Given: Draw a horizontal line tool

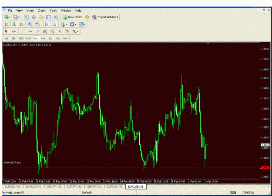Looking at the screenshot, I should pyautogui.click(x=30, y=32).
